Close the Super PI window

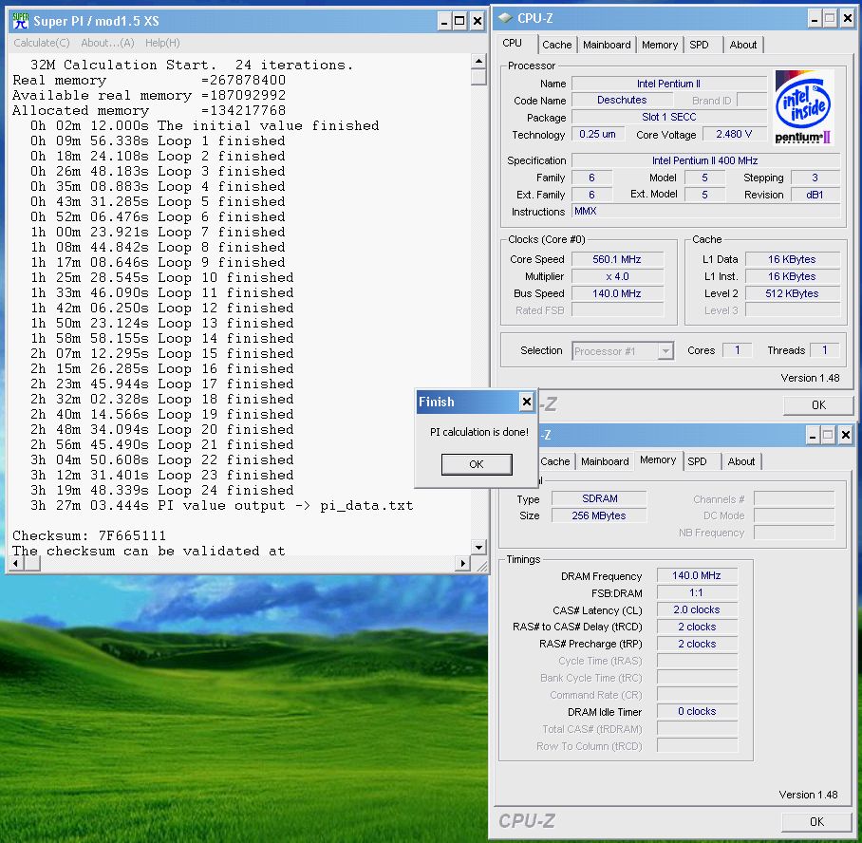(478, 22)
